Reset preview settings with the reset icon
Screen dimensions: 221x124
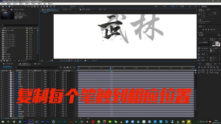click(x=219, y=35)
